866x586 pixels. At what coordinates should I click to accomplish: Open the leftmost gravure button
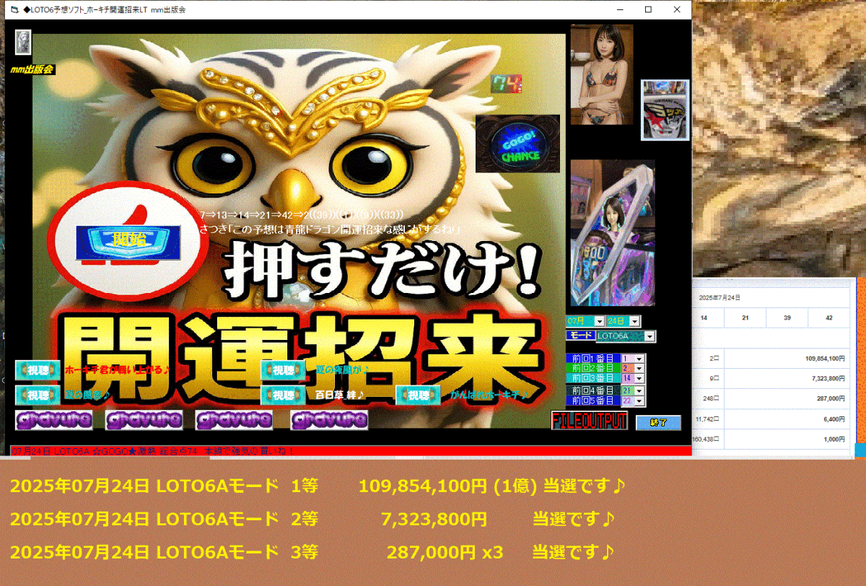point(53,421)
